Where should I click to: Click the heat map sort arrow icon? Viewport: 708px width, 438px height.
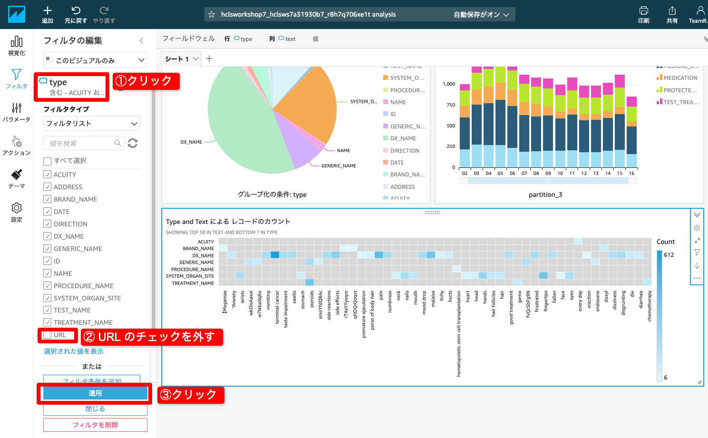(x=697, y=265)
